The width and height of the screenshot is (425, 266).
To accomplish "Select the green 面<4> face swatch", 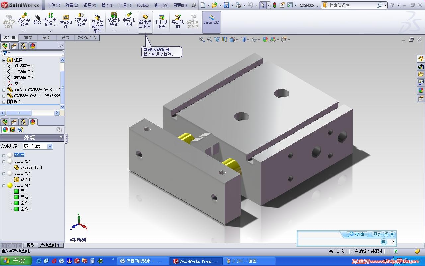I will pos(16,209).
